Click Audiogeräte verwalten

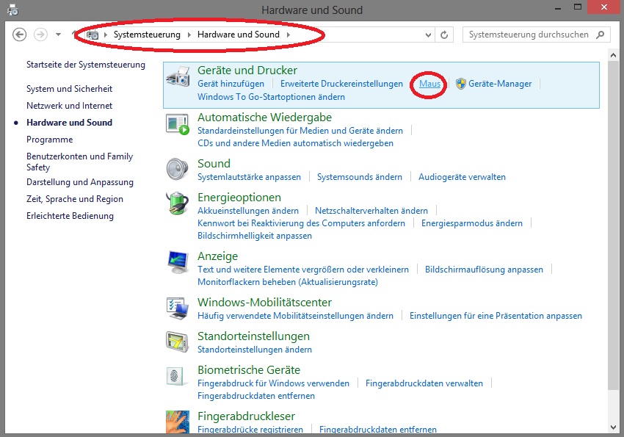[x=462, y=177]
